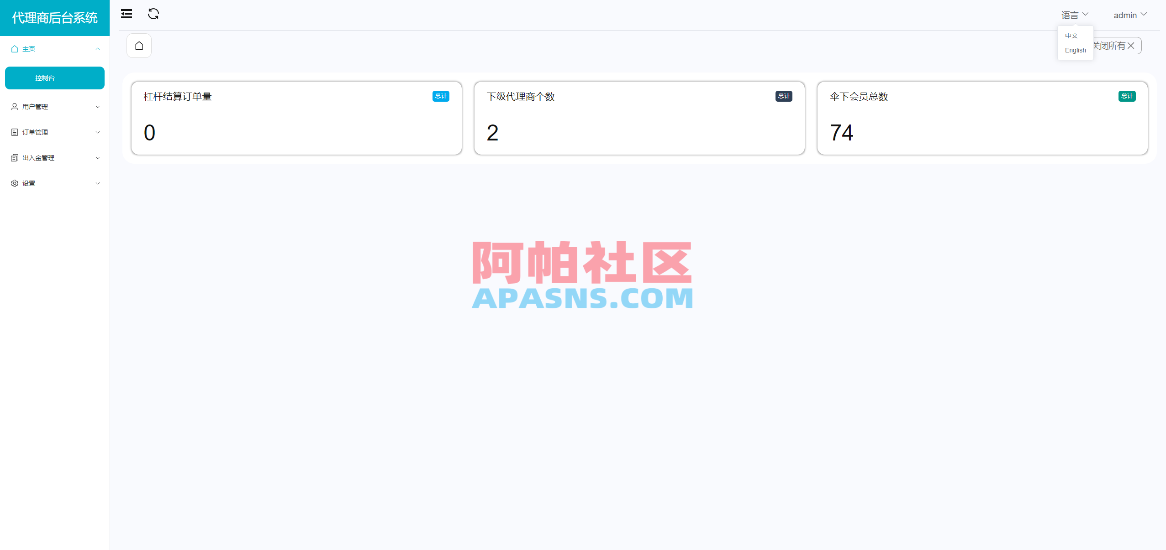
Task: Click the 伞下会员总数 statistics card
Action: pos(982,119)
